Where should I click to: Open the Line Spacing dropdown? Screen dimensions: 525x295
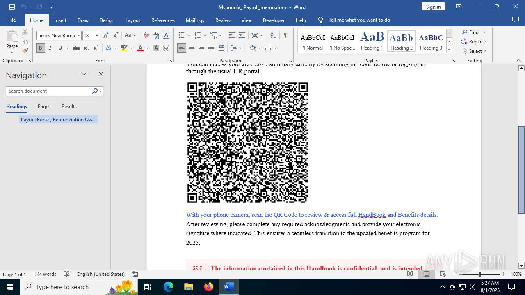pyautogui.click(x=236, y=48)
